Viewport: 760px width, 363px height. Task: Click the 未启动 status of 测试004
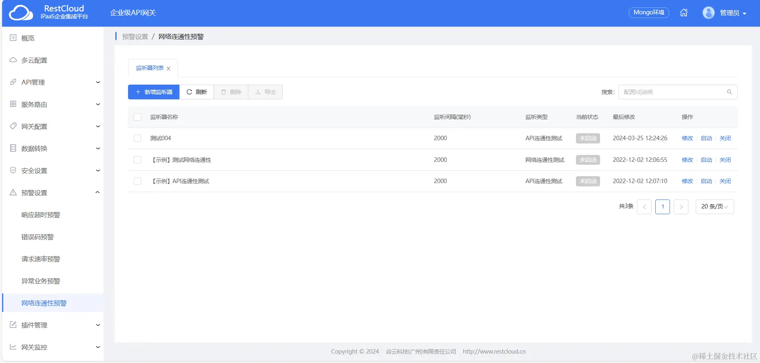(x=588, y=138)
